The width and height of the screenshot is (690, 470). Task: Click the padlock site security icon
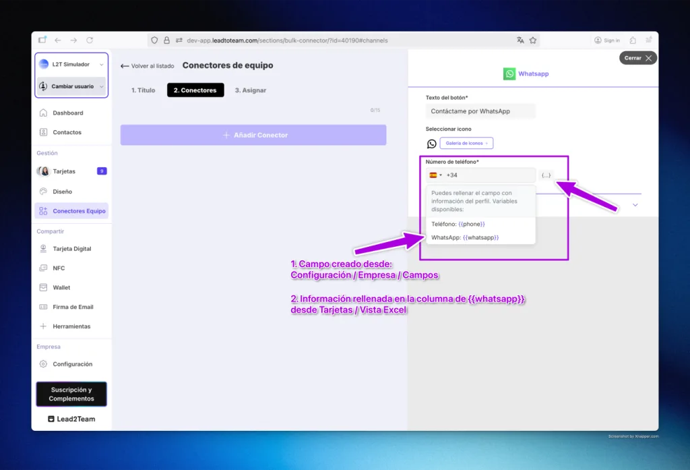coord(167,40)
